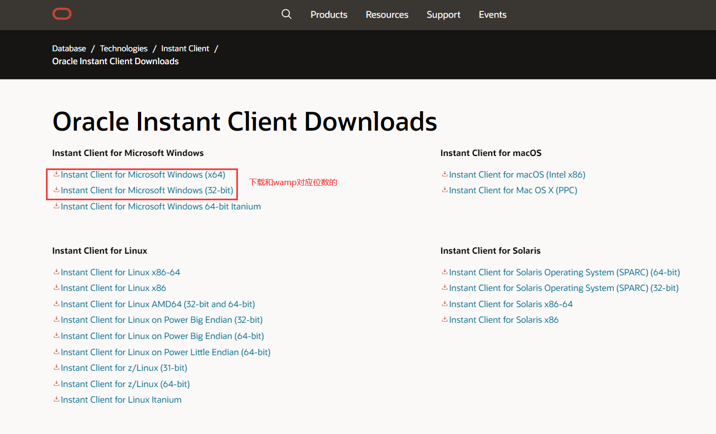Click the download icon beside z/Linux (64-bit)
This screenshot has width=716, height=434.
click(x=56, y=384)
